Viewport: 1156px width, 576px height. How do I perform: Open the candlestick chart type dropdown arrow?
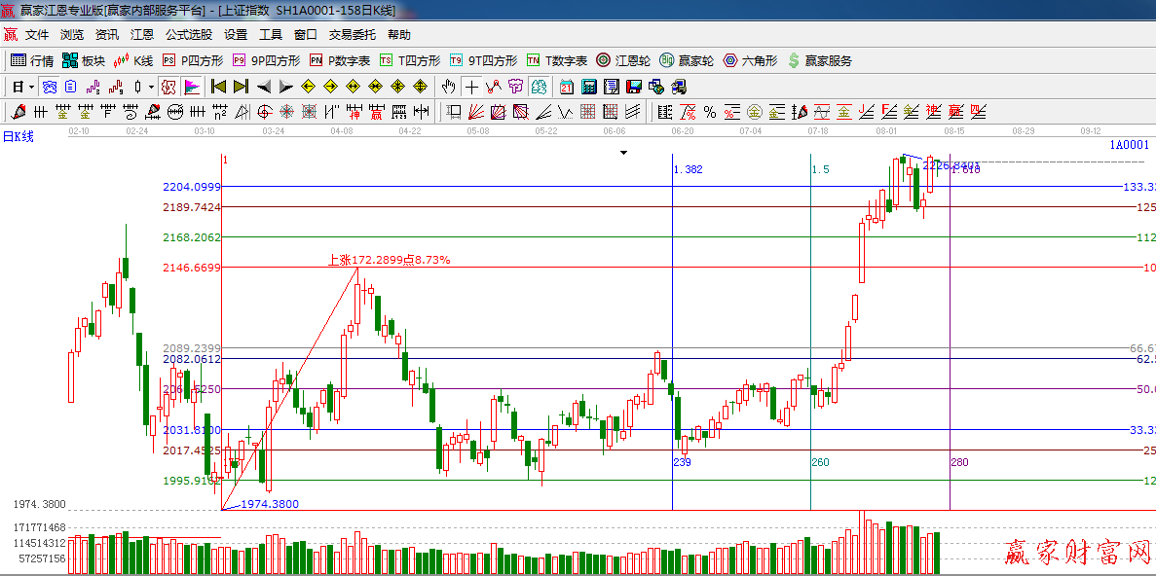(x=151, y=87)
